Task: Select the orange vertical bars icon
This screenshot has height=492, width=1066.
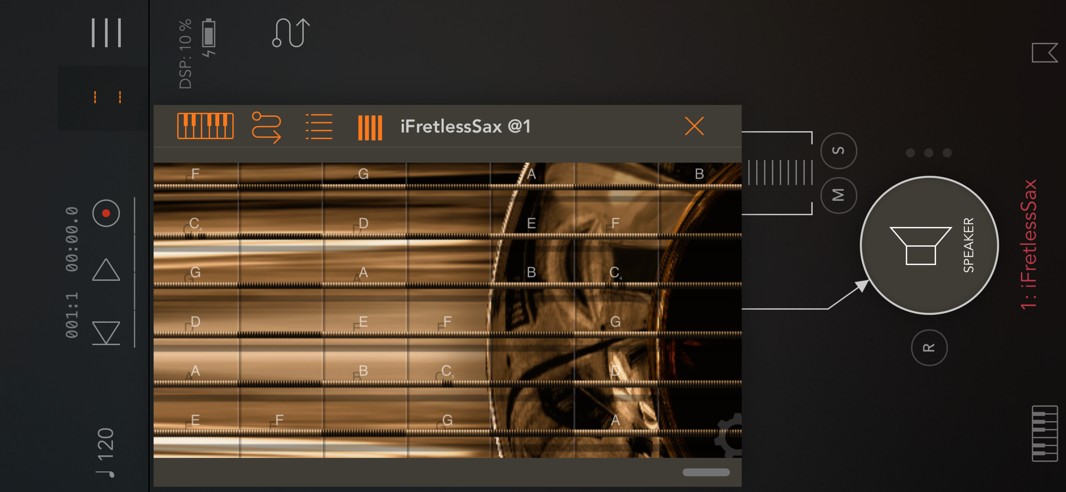Action: (x=370, y=128)
